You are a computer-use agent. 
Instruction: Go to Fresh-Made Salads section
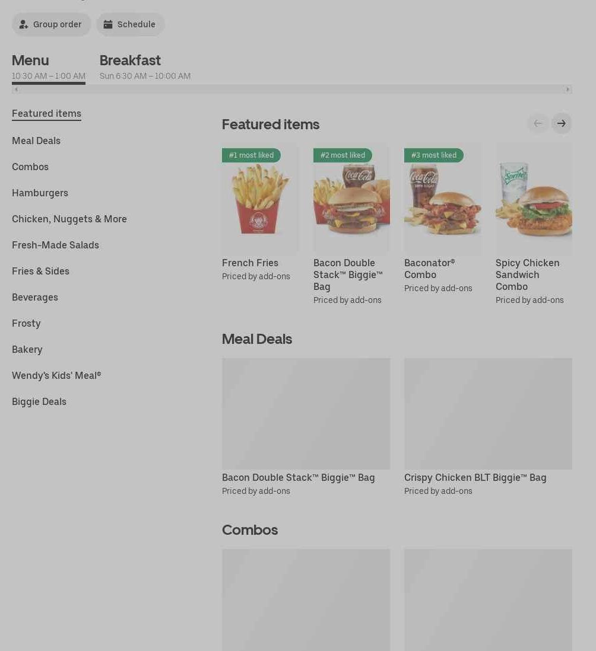pos(55,245)
